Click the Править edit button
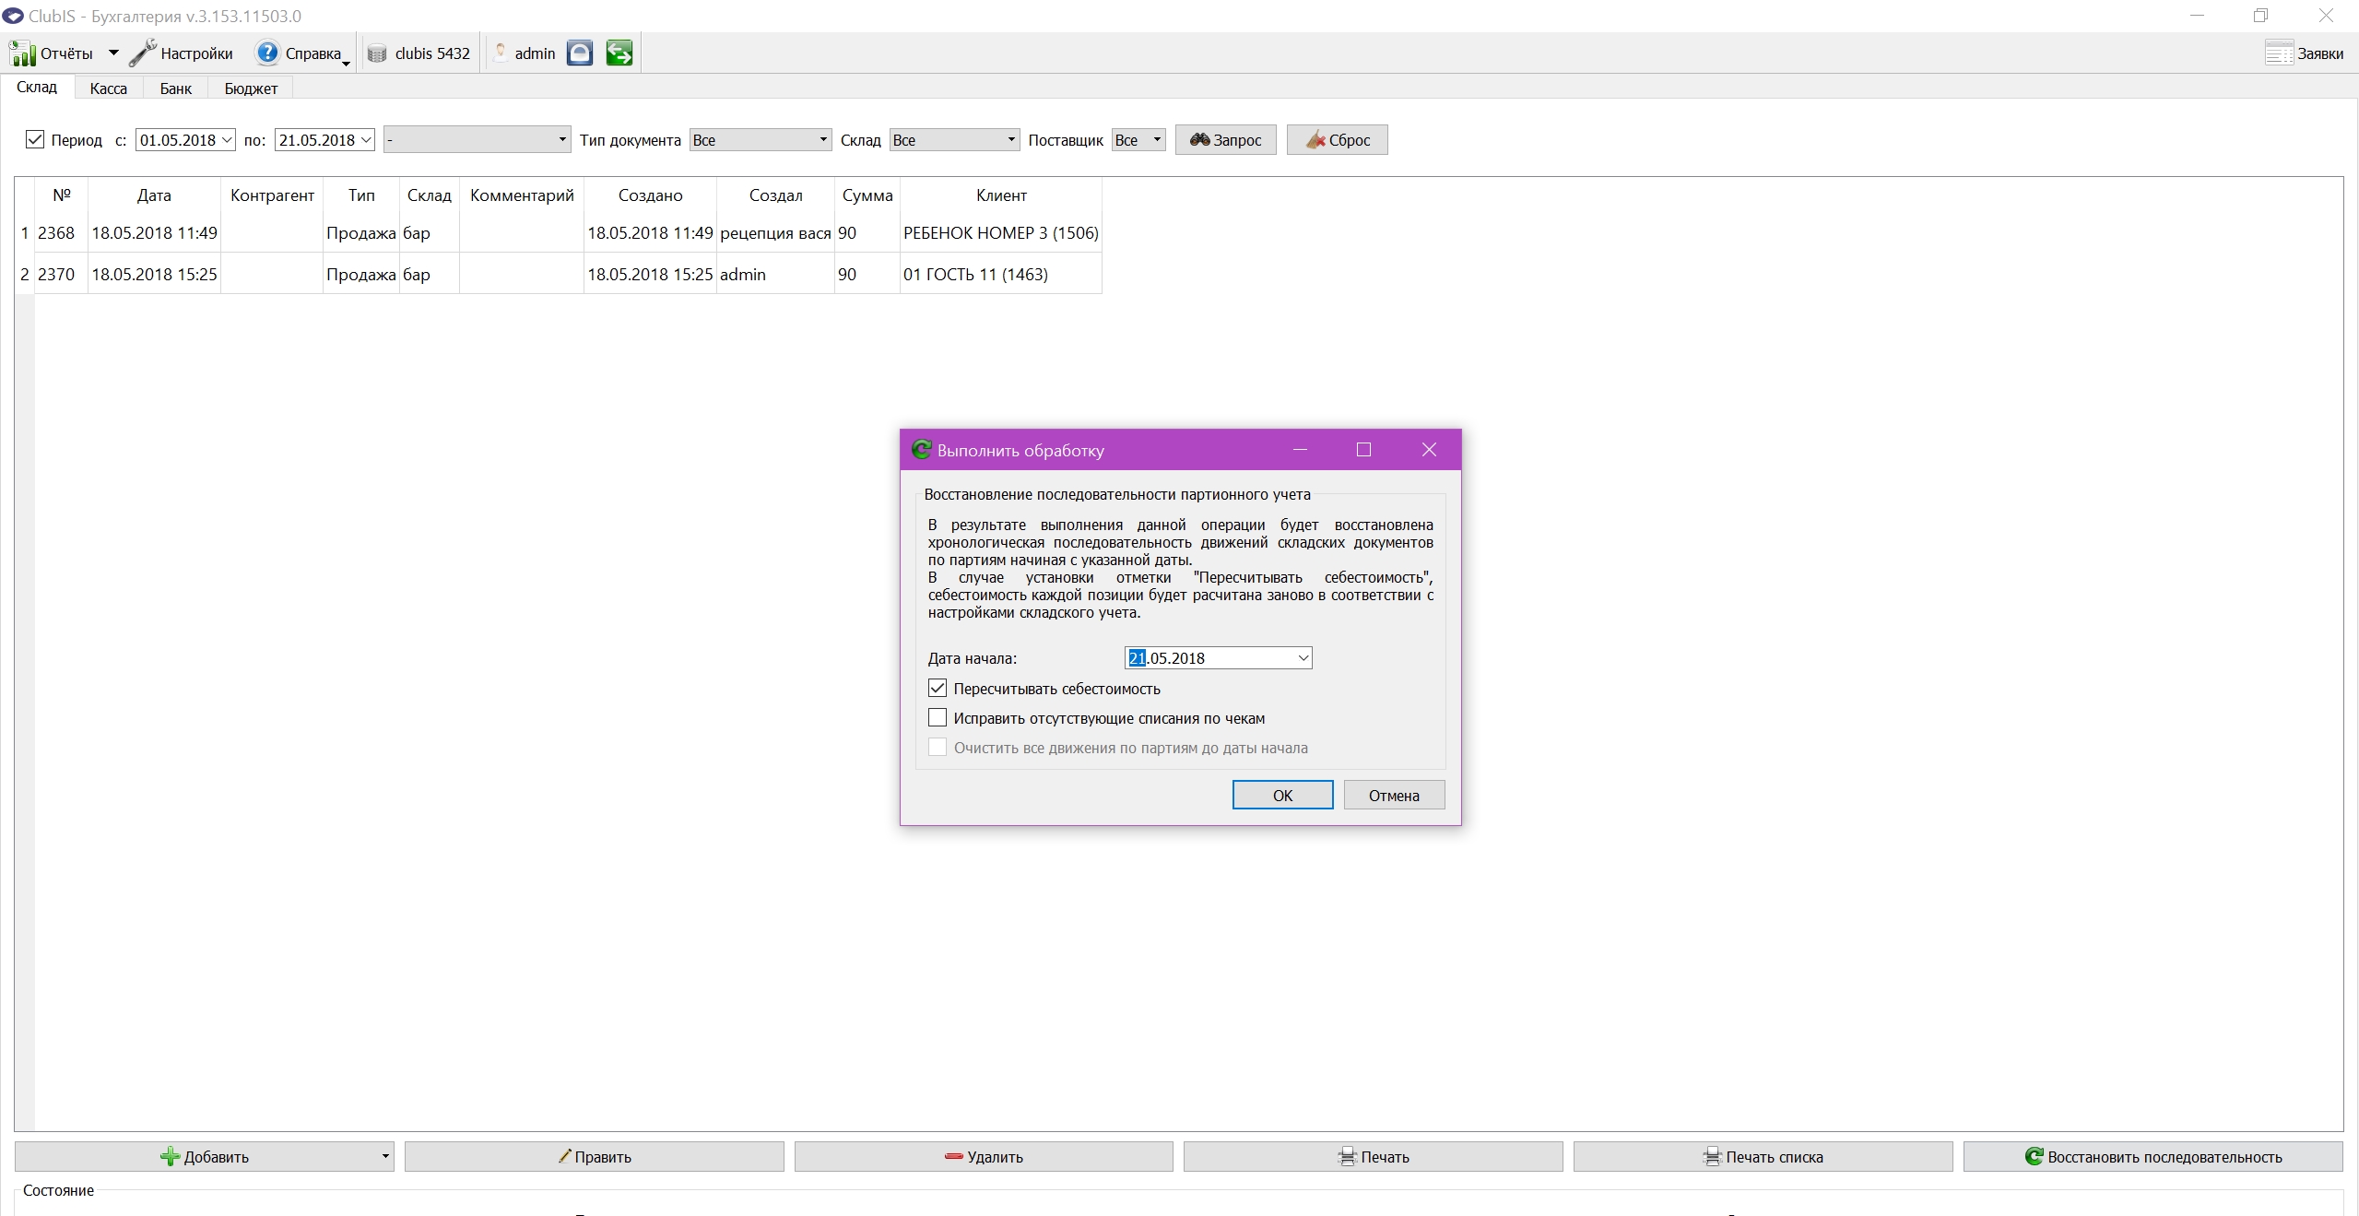The image size is (2359, 1216). pyautogui.click(x=594, y=1157)
